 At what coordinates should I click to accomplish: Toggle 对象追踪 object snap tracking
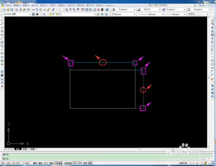(68, 163)
